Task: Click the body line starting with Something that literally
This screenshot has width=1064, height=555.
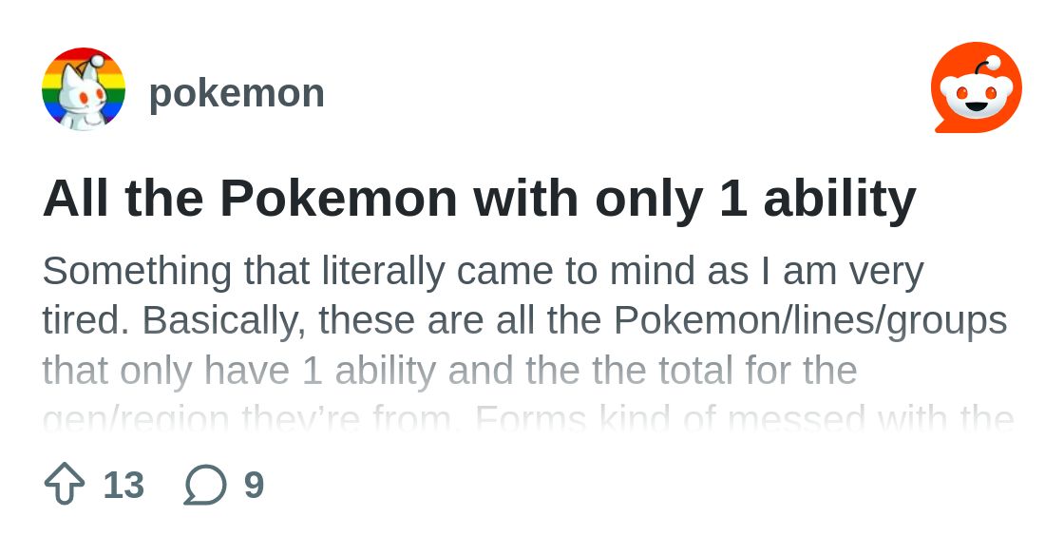Action: [484, 272]
